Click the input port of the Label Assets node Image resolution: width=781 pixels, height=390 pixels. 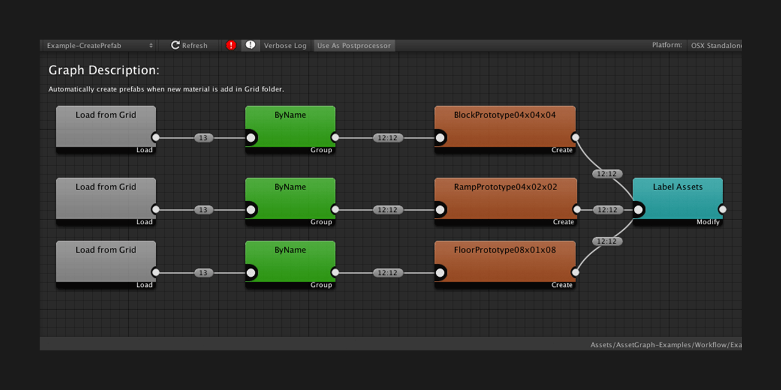[x=638, y=210]
